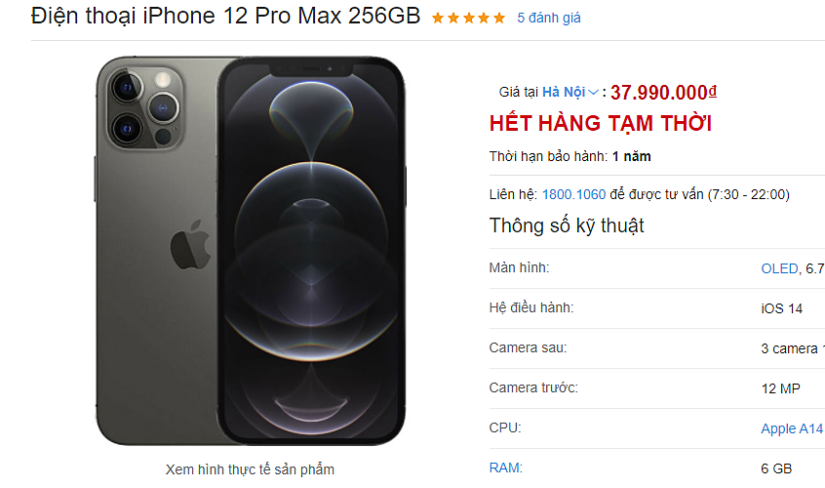Open the '5 đánh giá' reviews link
This screenshot has height=488, width=825.
[x=549, y=18]
